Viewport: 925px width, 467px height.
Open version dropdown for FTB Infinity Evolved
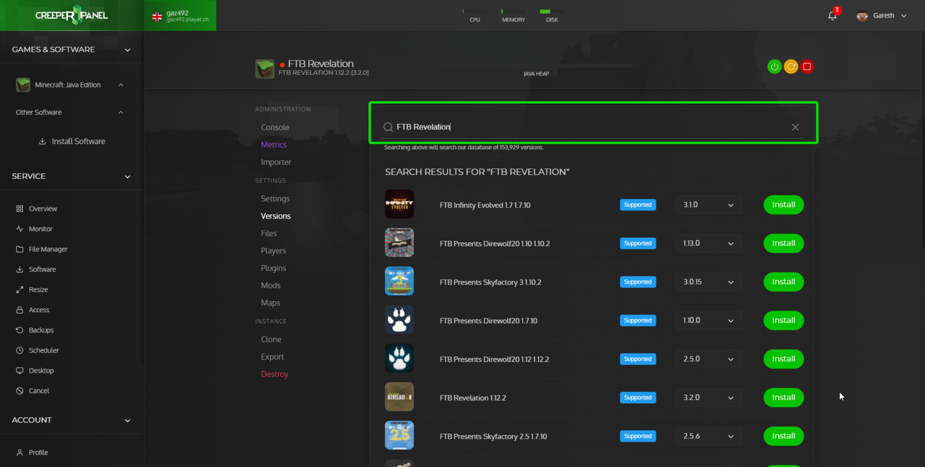[x=709, y=205]
